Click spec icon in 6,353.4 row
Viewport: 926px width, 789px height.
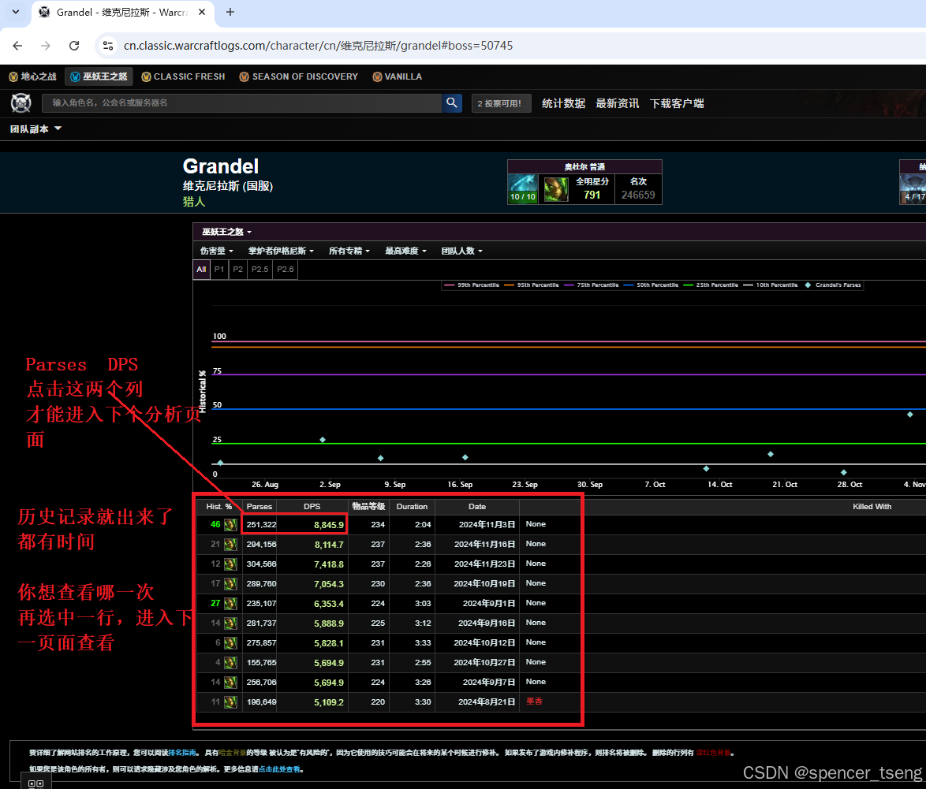[230, 604]
